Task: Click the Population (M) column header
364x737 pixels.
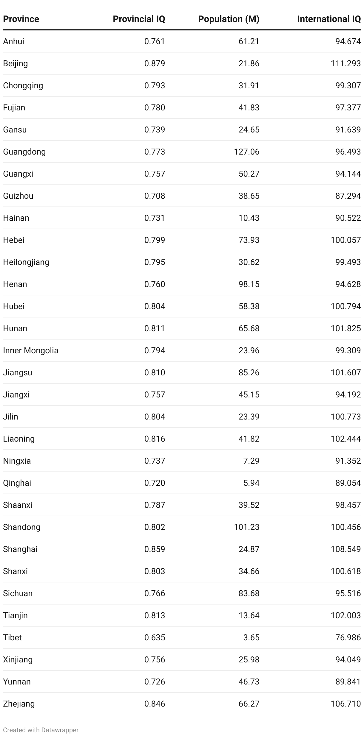Action: click(x=229, y=19)
